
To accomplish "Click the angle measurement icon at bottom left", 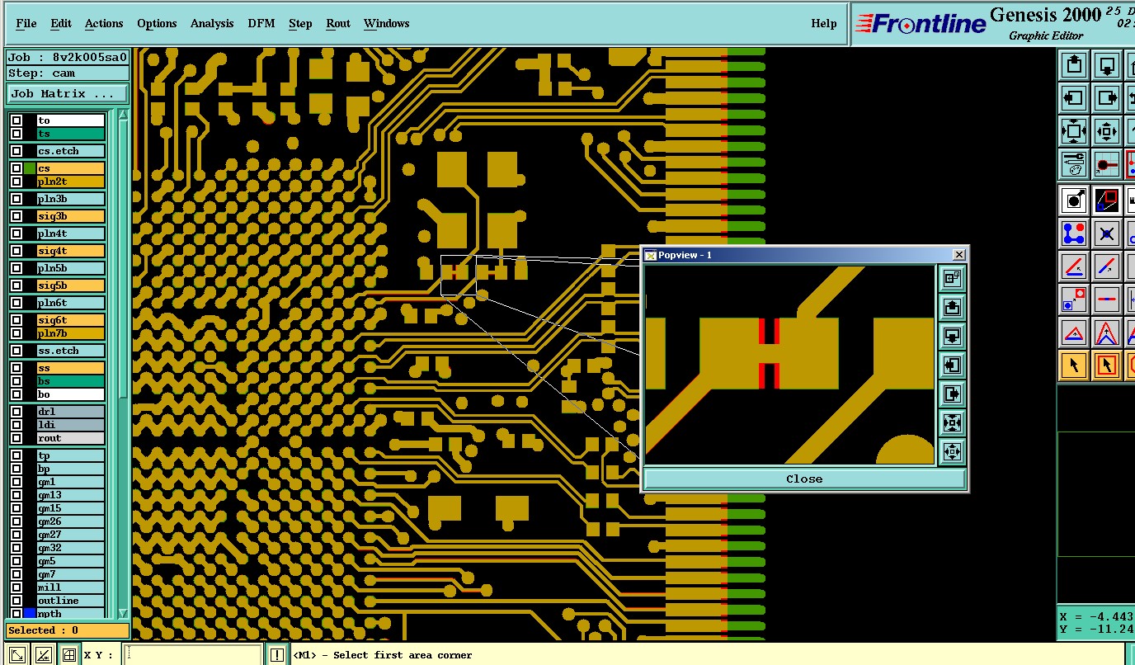I will coord(43,655).
